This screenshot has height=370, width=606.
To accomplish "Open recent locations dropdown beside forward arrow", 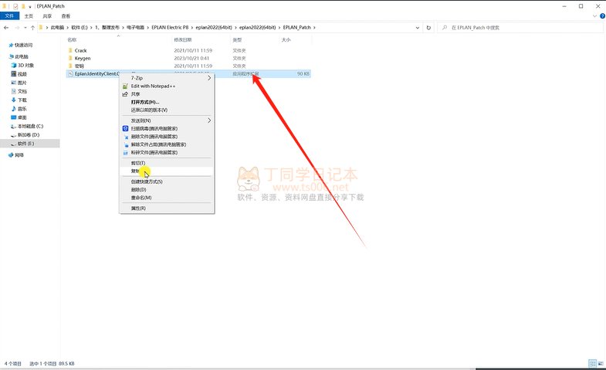I will (25, 28).
